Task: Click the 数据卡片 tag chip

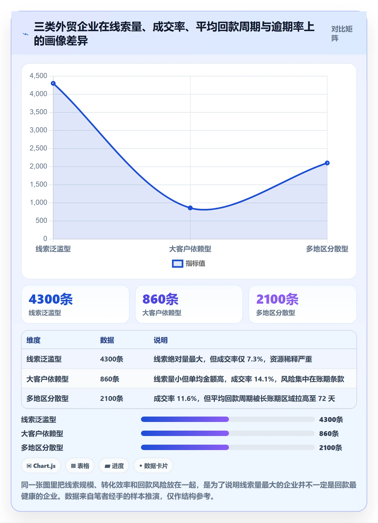Action: click(x=153, y=466)
